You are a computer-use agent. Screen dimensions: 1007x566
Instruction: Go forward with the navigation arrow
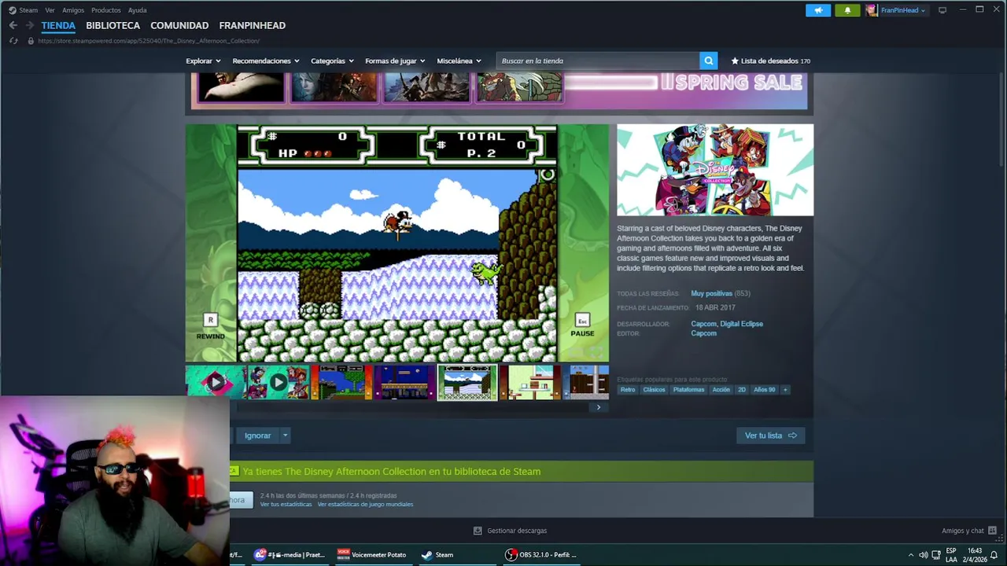(29, 25)
